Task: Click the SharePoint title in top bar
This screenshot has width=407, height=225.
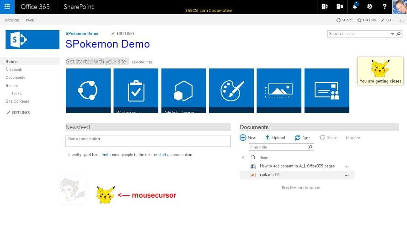Action: point(79,7)
